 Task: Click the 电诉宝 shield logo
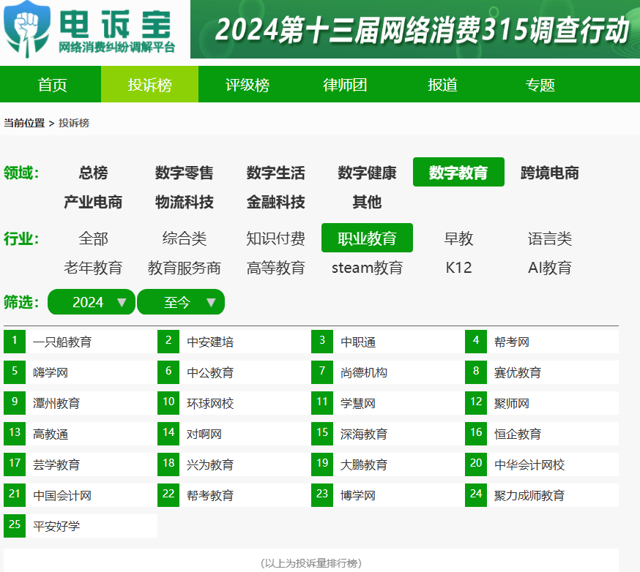click(x=27, y=29)
